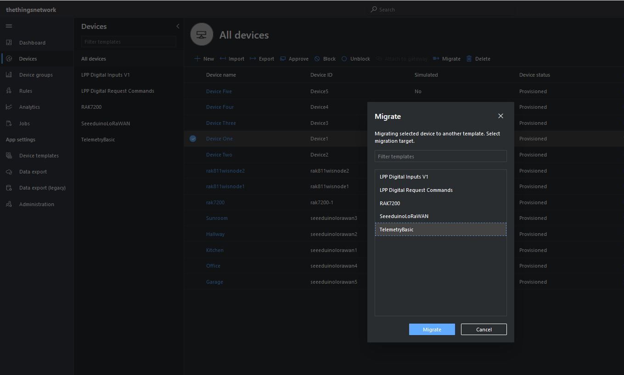Select SeeeduinoLoRaWAN in Devices panel

(106, 123)
